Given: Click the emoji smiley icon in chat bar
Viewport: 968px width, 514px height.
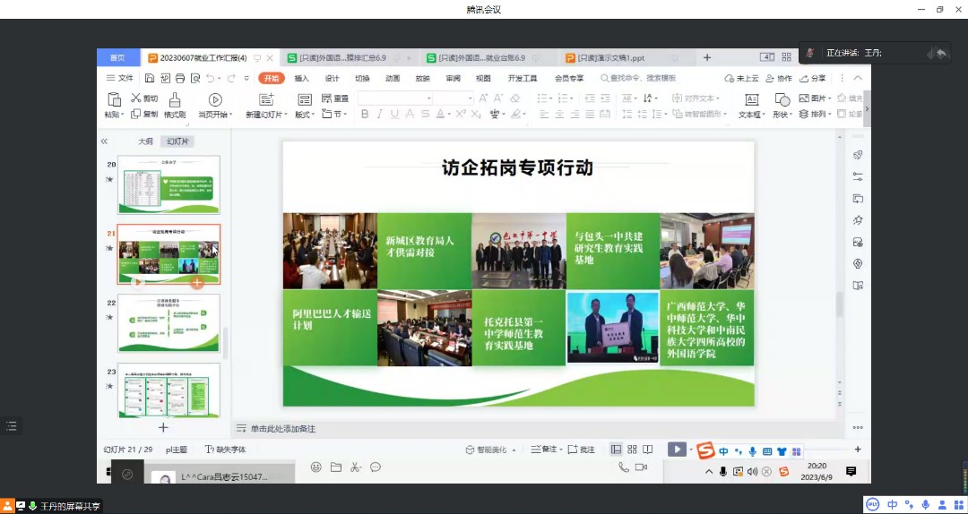Looking at the screenshot, I should pyautogui.click(x=316, y=467).
